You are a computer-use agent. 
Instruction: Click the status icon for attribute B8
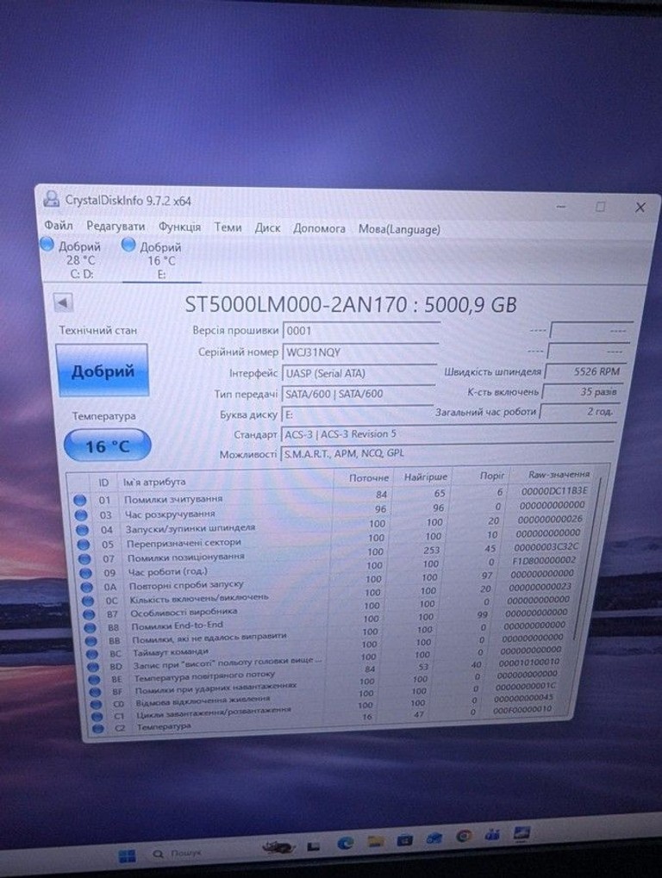point(91,628)
